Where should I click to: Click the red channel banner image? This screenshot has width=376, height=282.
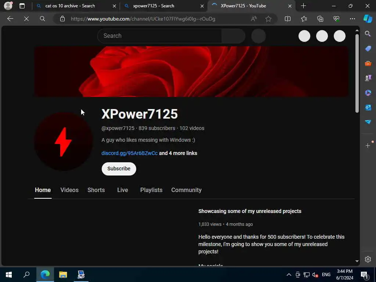(x=191, y=72)
